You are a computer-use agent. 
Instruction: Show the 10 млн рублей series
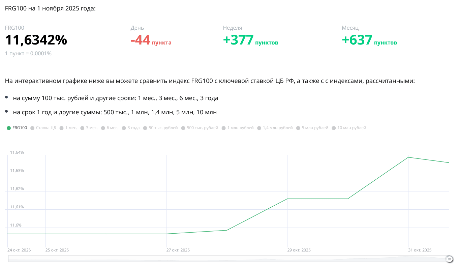pos(352,128)
